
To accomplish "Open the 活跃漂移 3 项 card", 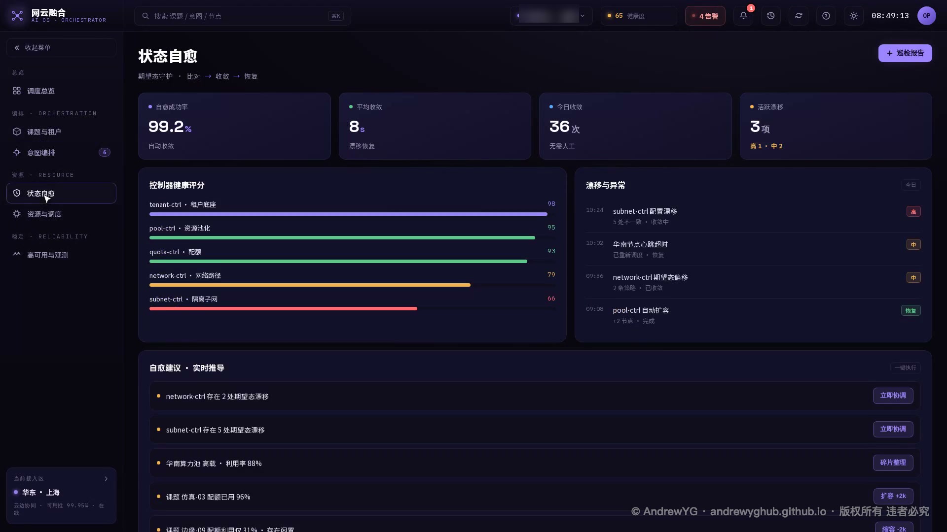I will coord(836,126).
